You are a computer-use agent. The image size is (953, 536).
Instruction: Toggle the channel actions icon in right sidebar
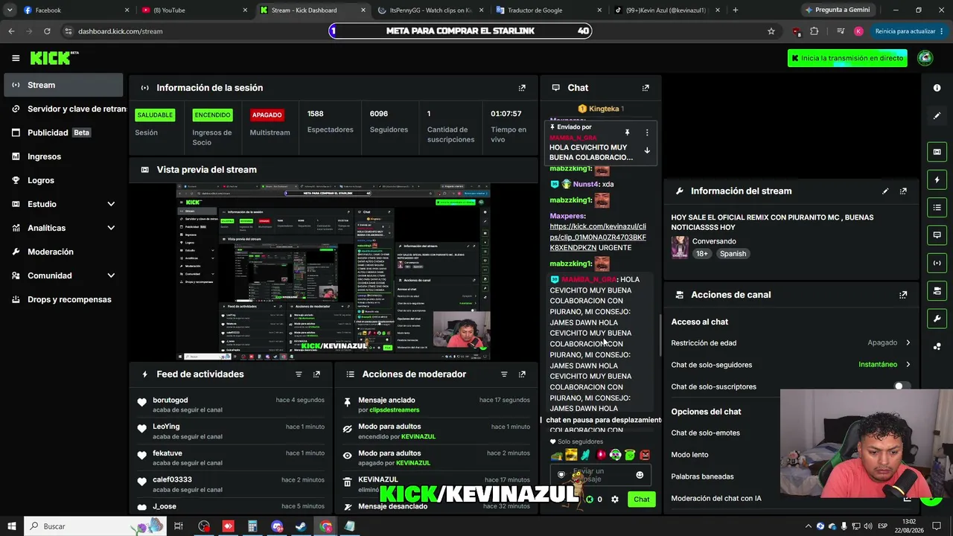[937, 290]
